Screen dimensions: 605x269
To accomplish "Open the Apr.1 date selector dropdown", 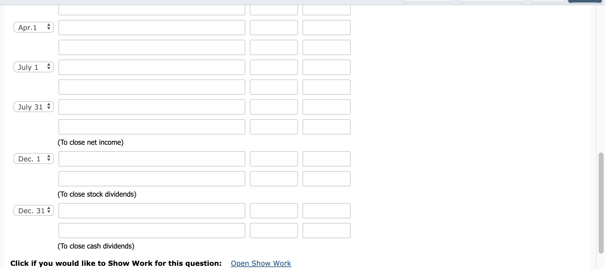I will [x=33, y=27].
